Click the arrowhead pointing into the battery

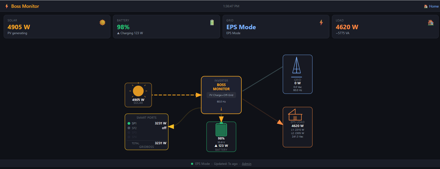point(221,119)
